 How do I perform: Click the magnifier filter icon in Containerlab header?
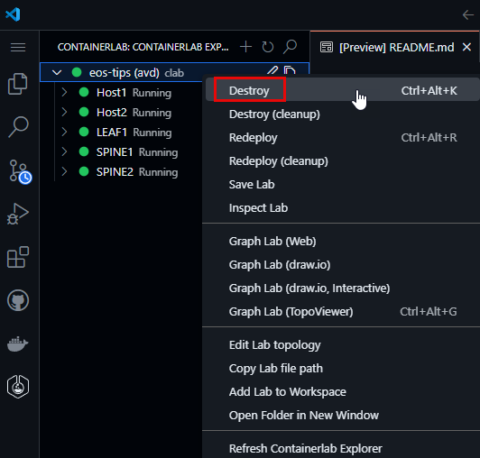290,47
